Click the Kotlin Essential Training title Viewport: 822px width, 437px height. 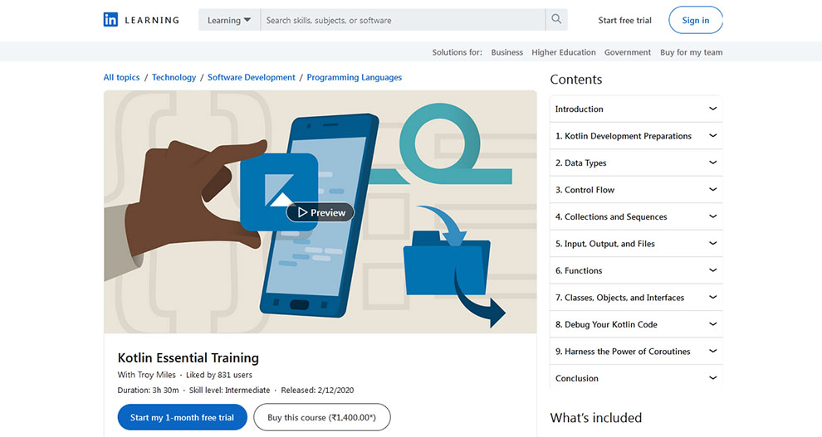tap(188, 358)
